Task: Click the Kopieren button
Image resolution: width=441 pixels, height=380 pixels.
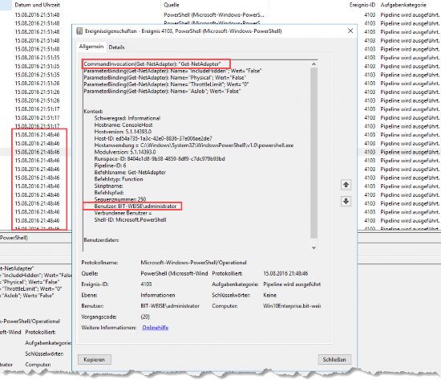Action: pos(95,359)
